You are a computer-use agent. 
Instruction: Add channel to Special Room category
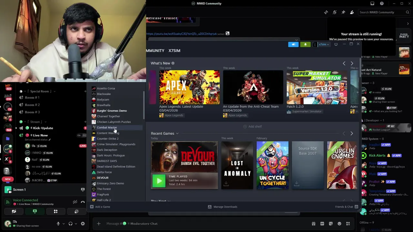[85, 91]
